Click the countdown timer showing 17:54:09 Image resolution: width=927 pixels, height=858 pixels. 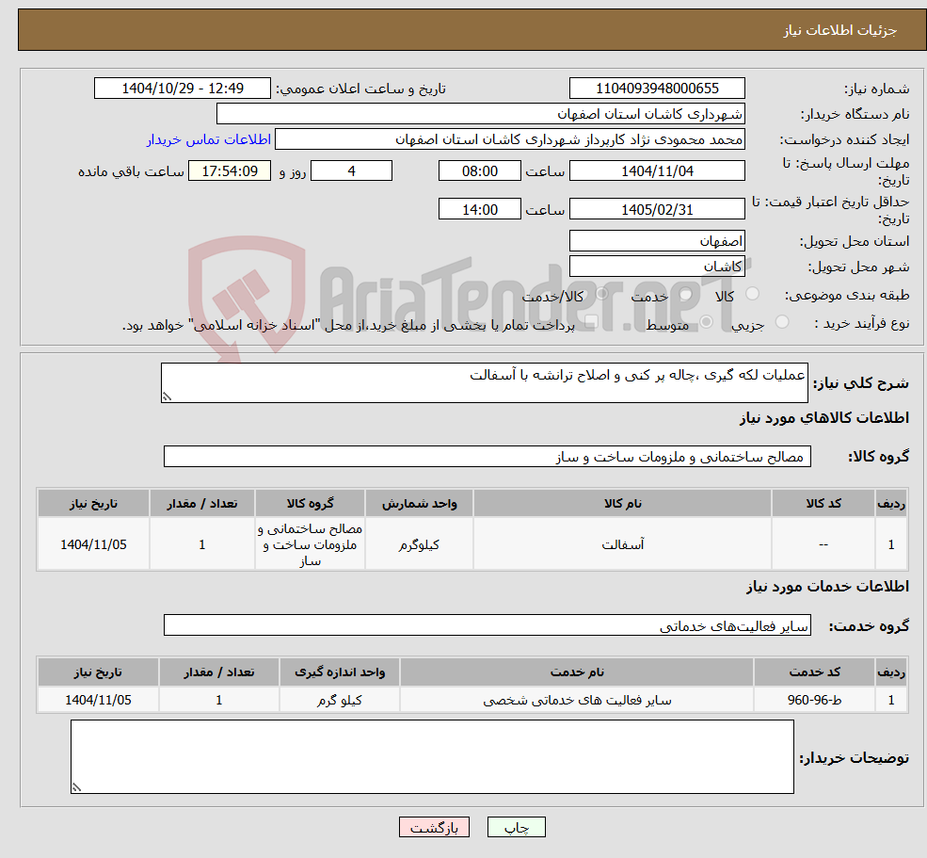click(230, 170)
